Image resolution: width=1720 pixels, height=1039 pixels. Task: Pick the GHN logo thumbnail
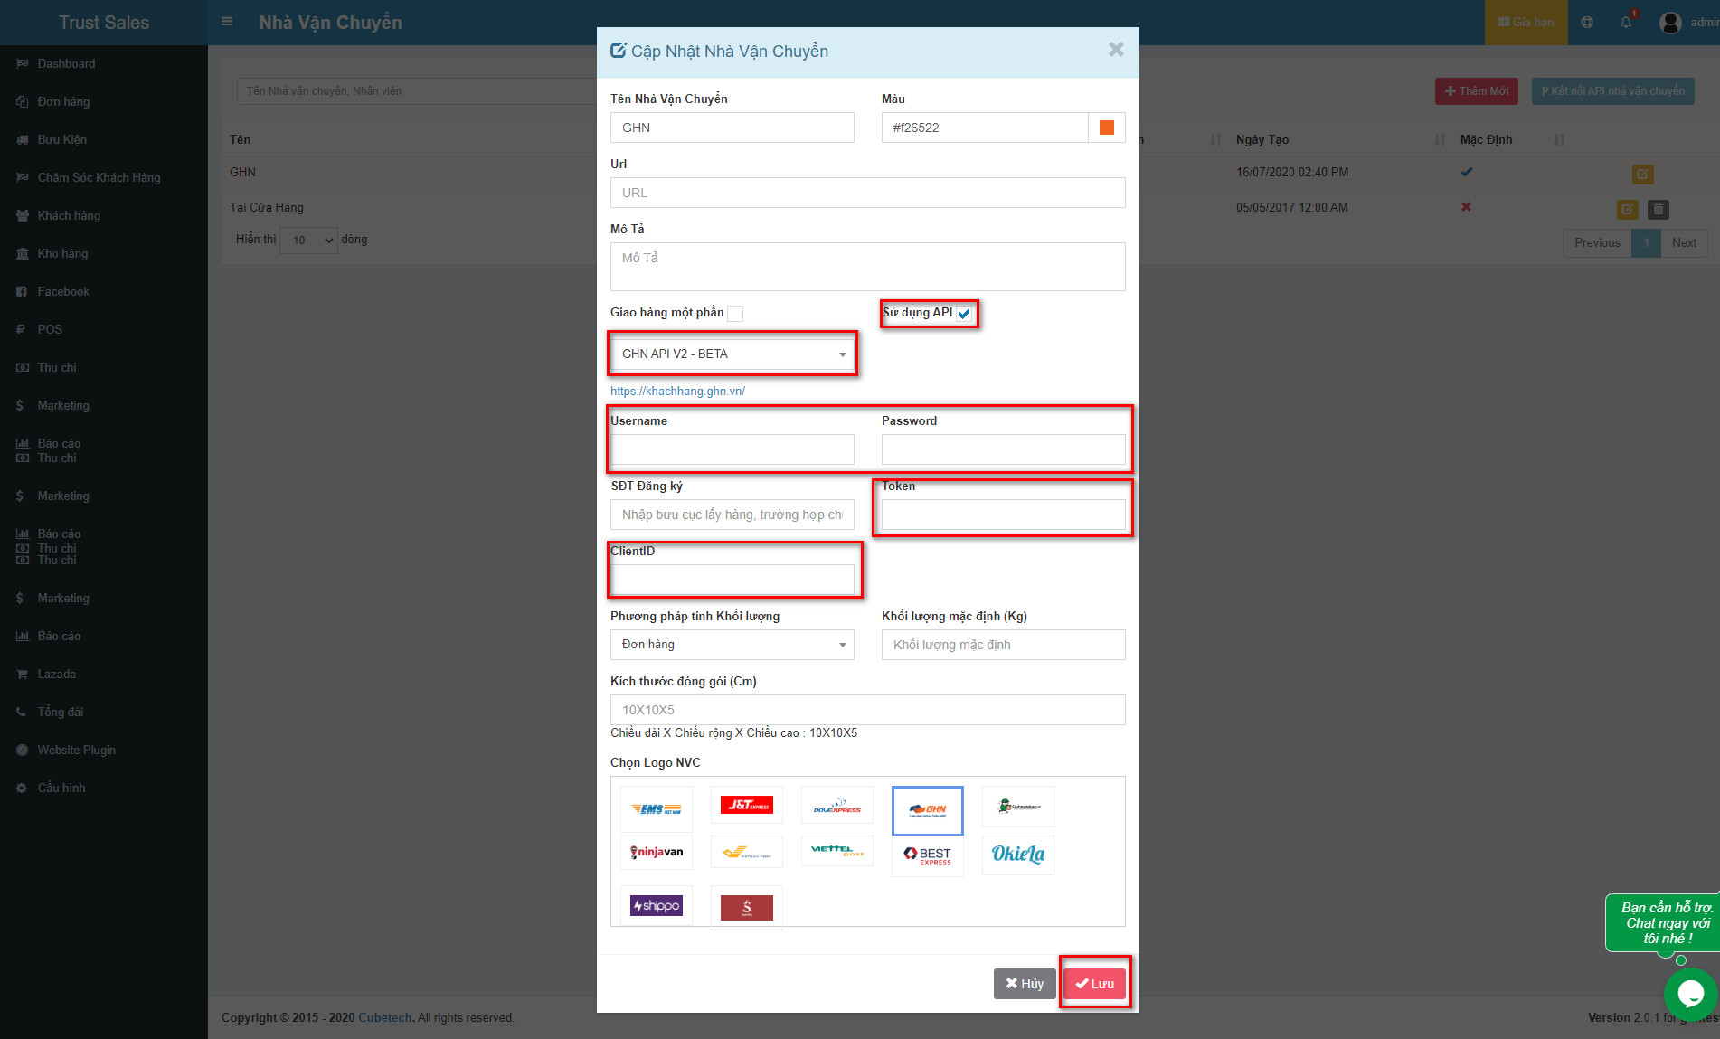tap(927, 810)
